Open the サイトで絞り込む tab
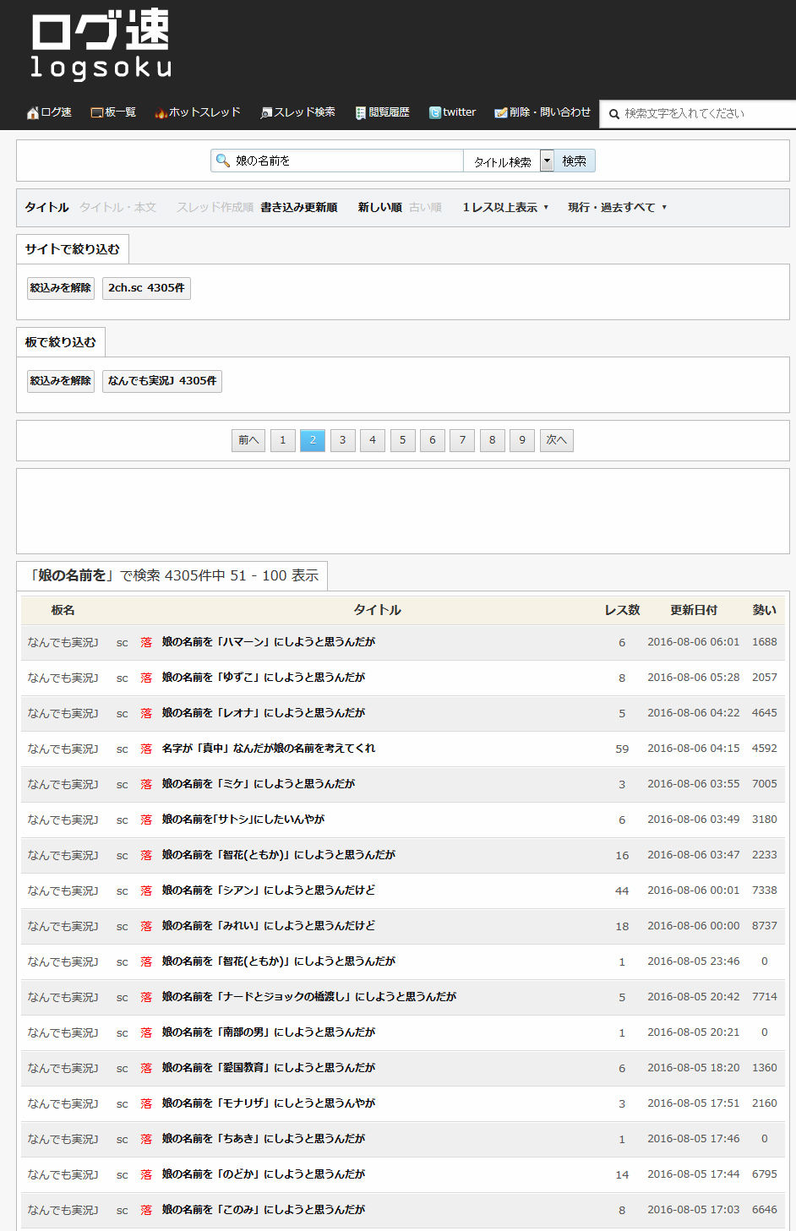The height and width of the screenshot is (1231, 796). click(73, 249)
